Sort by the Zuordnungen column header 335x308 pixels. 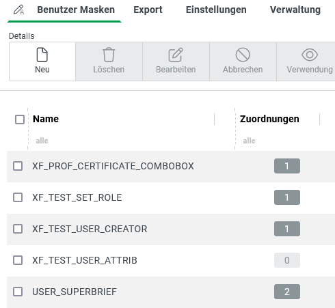269,119
